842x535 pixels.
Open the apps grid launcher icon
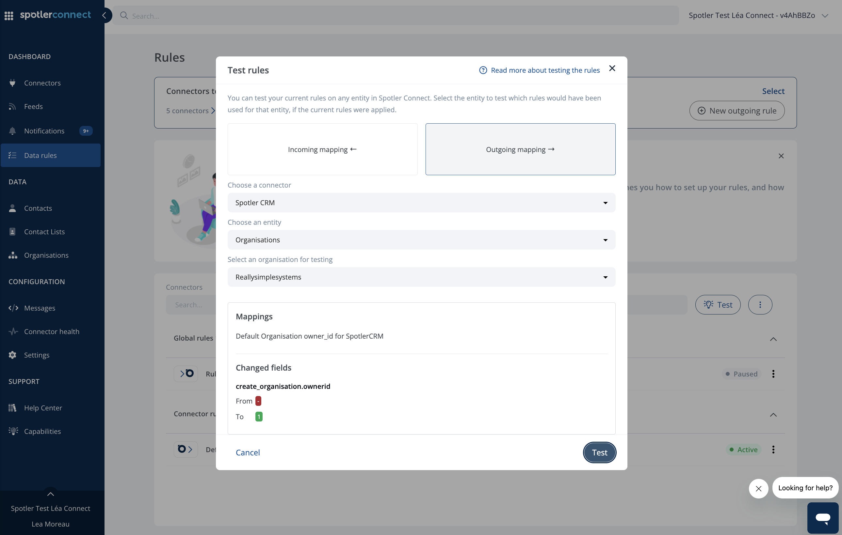coord(9,15)
